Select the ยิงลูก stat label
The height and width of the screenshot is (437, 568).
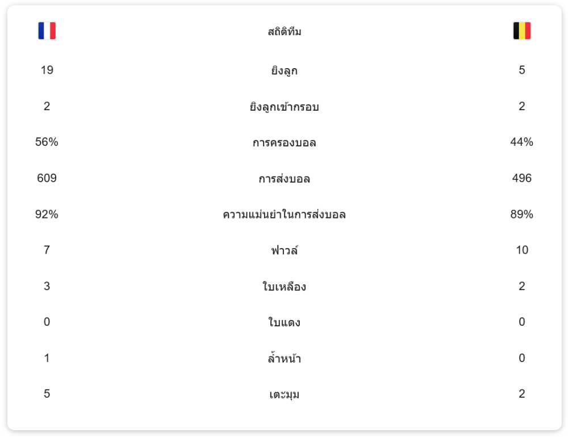(284, 71)
